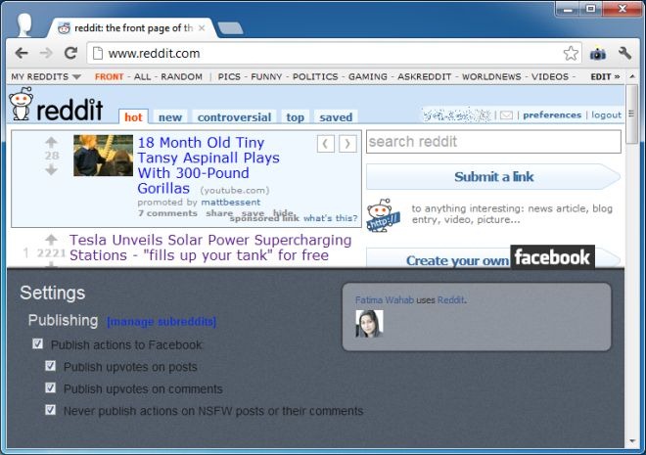The height and width of the screenshot is (455, 646).
Task: Open the reddit mail envelope icon
Action: pyautogui.click(x=506, y=115)
